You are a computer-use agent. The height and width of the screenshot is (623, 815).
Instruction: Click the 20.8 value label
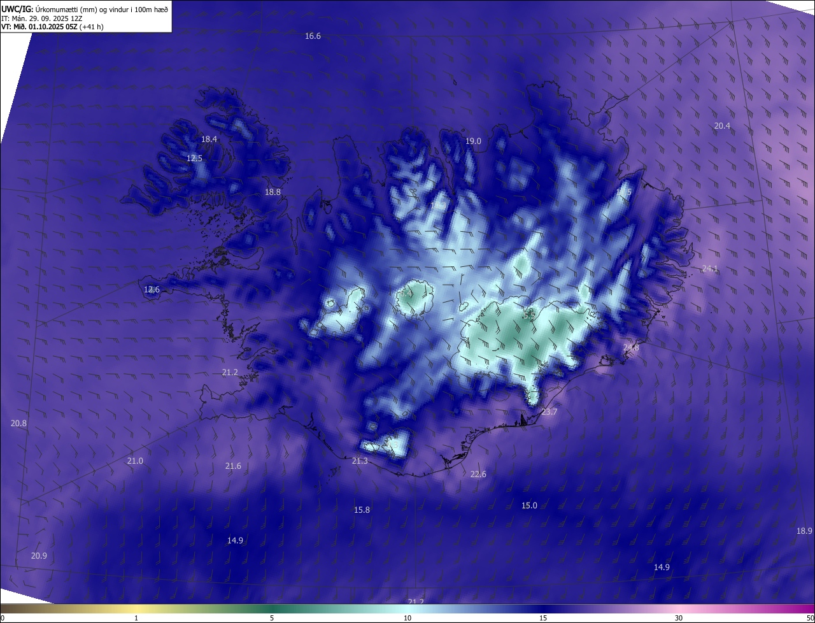pos(19,424)
